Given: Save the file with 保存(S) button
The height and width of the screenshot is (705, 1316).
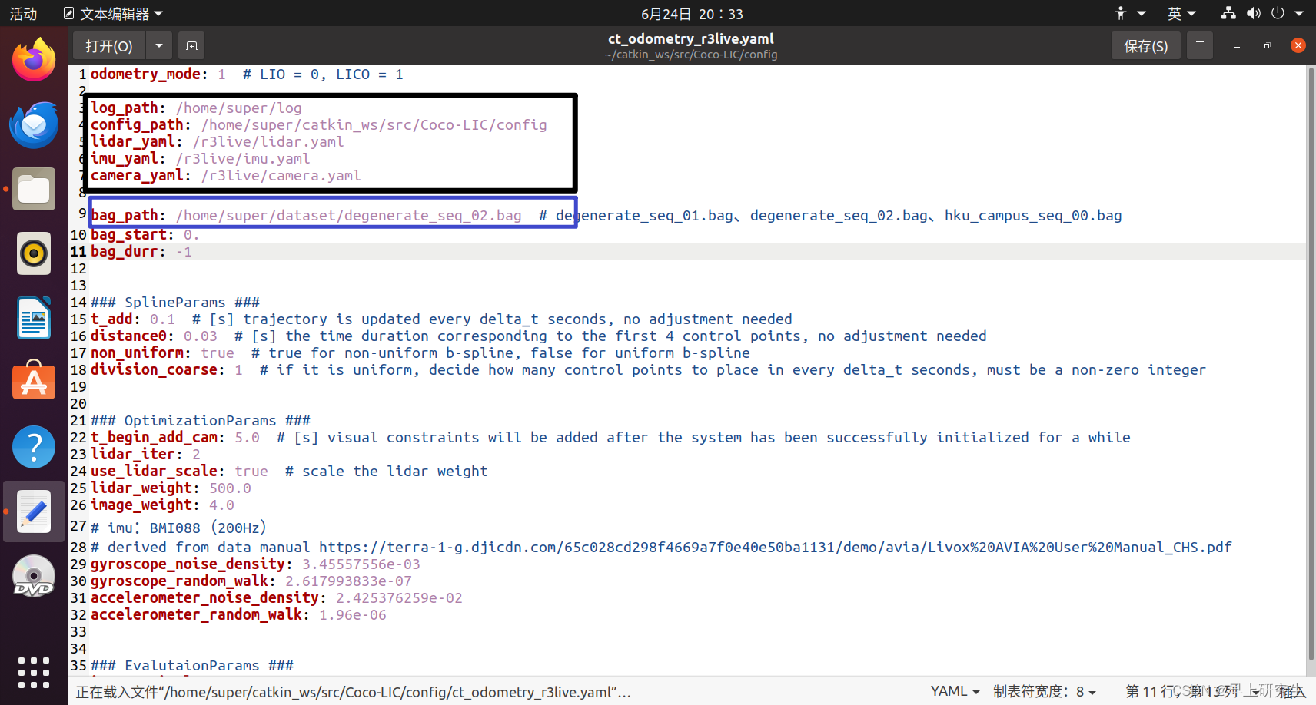Looking at the screenshot, I should (1145, 45).
